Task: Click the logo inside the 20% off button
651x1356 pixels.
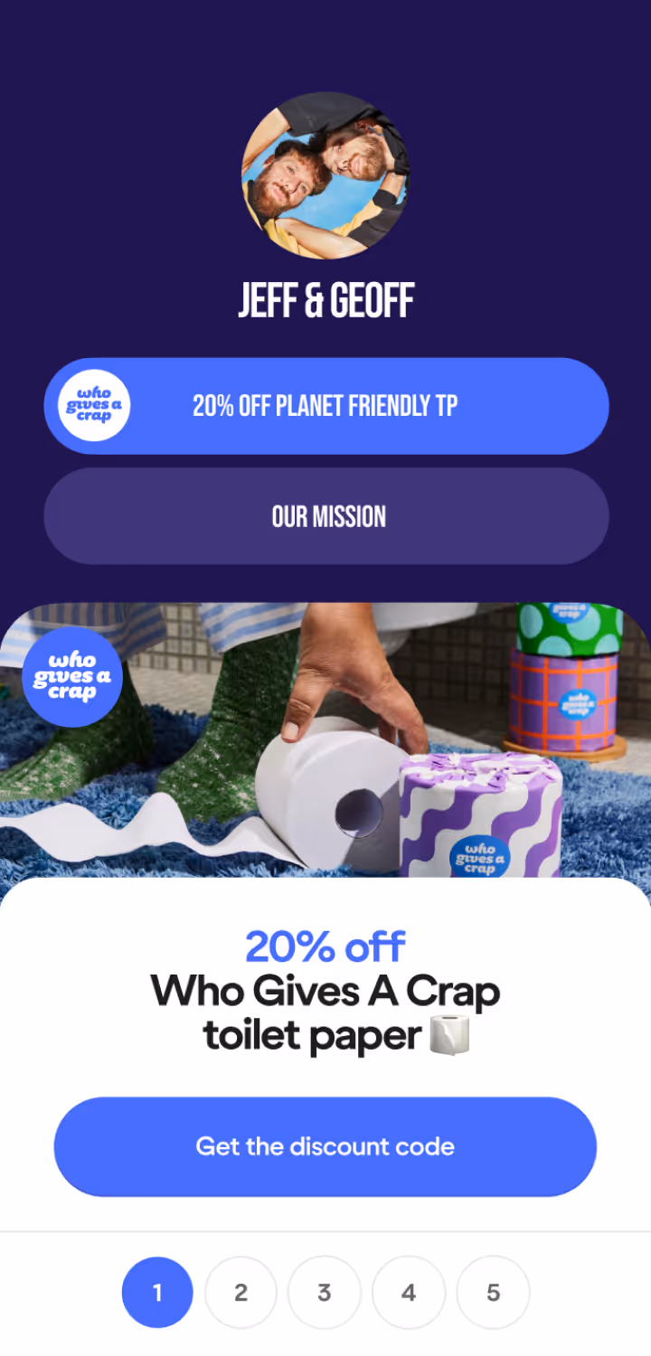Action: (x=94, y=406)
